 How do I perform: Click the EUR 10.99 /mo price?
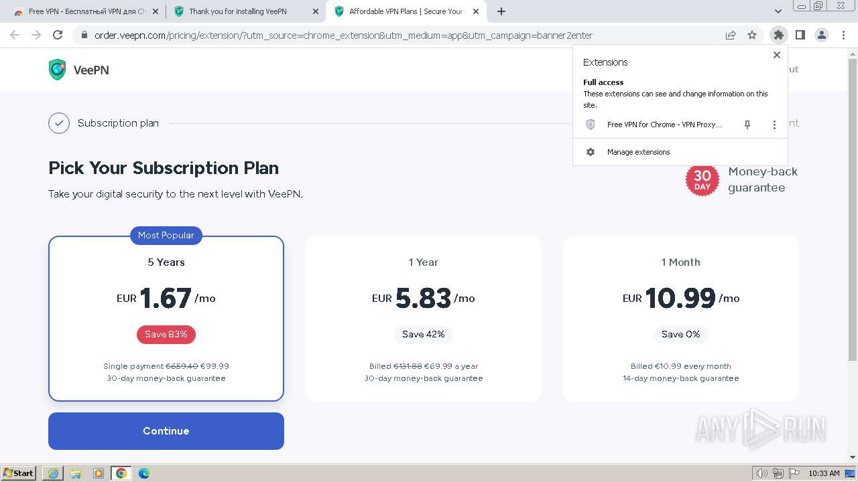(681, 298)
